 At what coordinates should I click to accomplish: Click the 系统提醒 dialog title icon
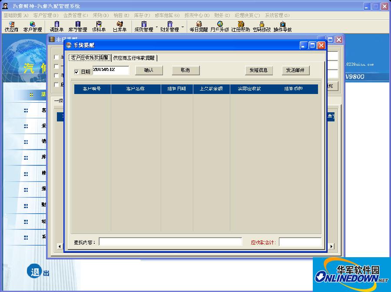[69, 45]
